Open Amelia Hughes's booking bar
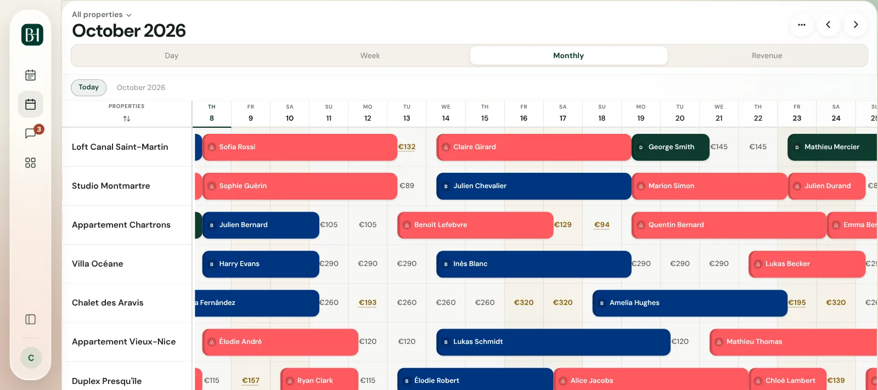The width and height of the screenshot is (878, 390). [x=690, y=303]
